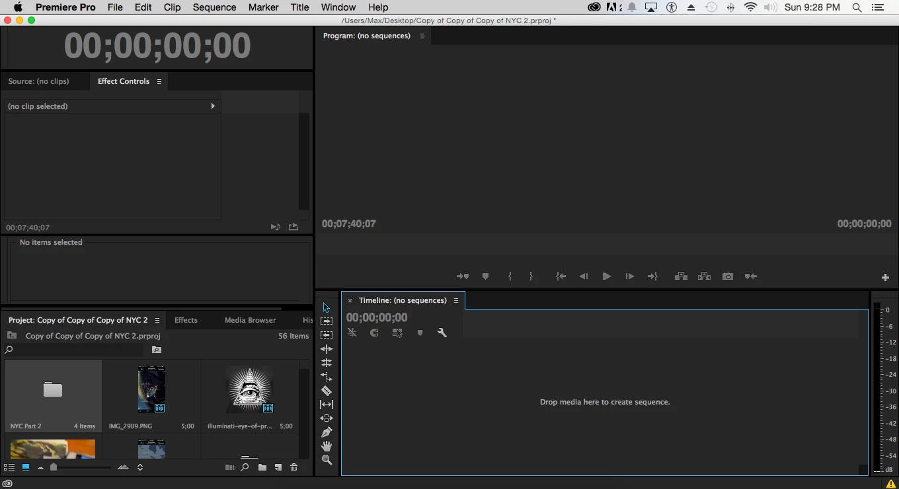The image size is (899, 489).
Task: Click Add Marker in Timeline panel
Action: [x=420, y=333]
